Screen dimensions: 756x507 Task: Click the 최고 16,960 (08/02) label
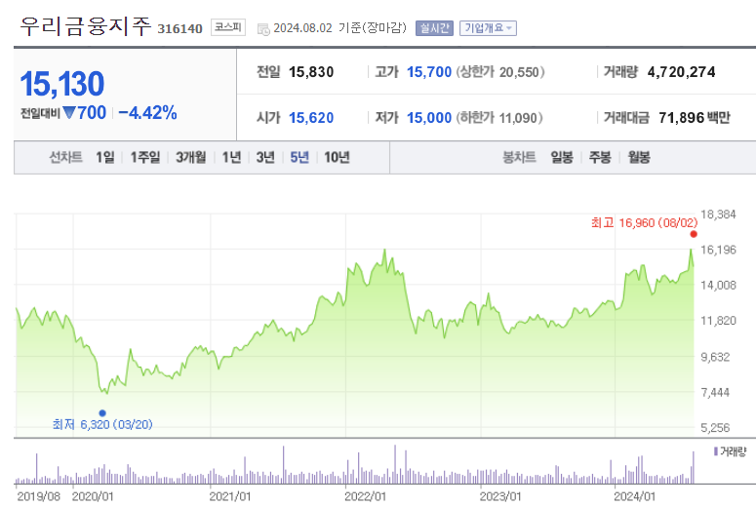[644, 222]
